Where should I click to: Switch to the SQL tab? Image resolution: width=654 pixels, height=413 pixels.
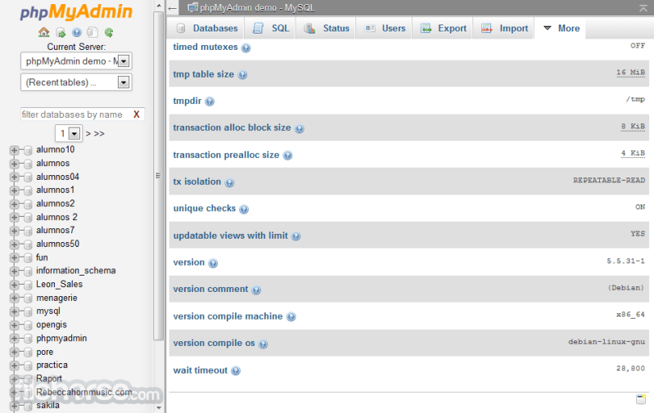(271, 28)
